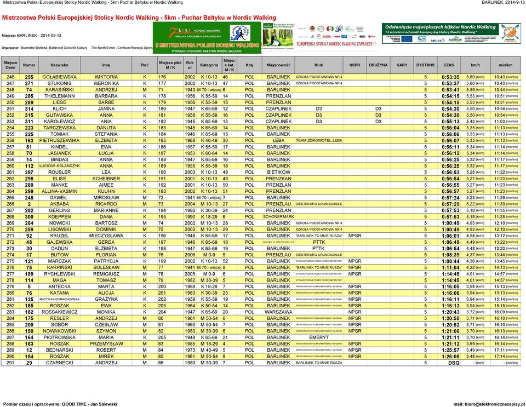Click the surname NOWAKOWSKI

click(59, 331)
